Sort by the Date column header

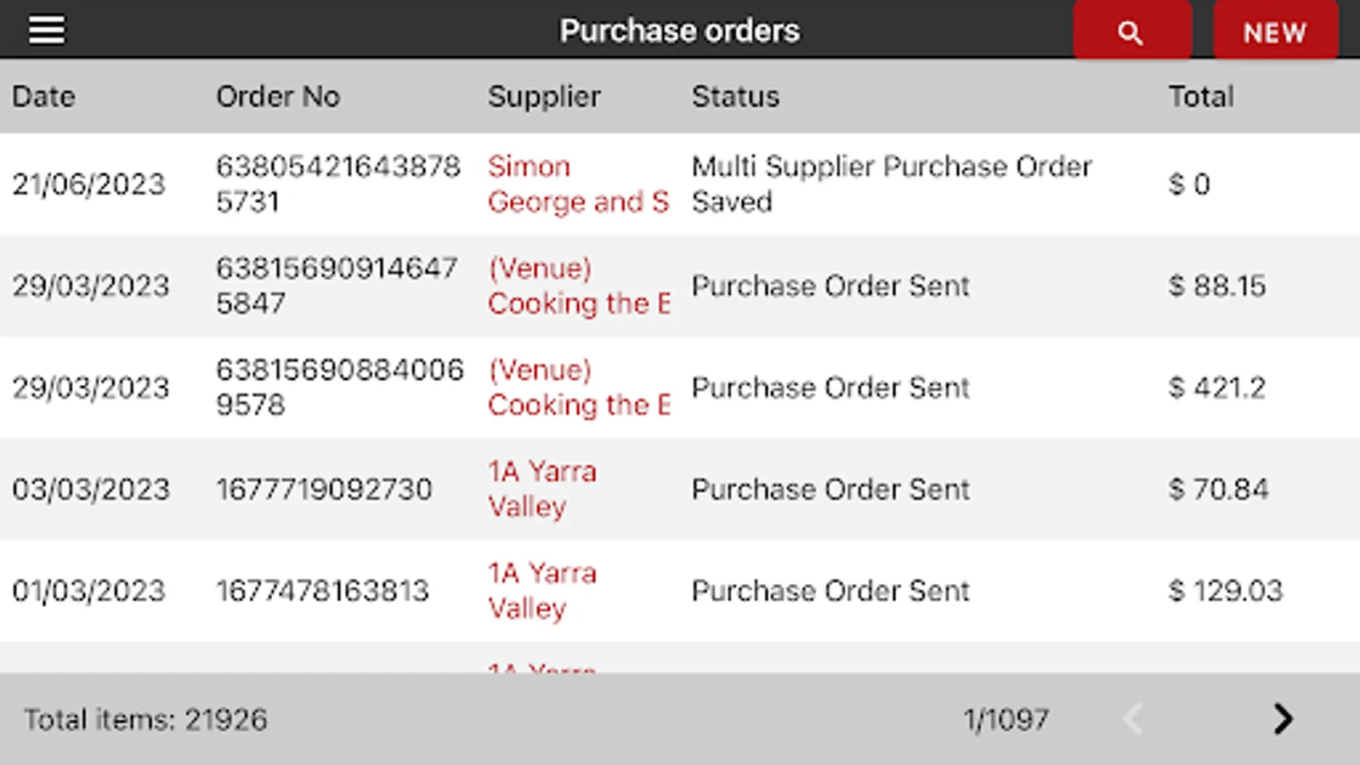[x=43, y=96]
